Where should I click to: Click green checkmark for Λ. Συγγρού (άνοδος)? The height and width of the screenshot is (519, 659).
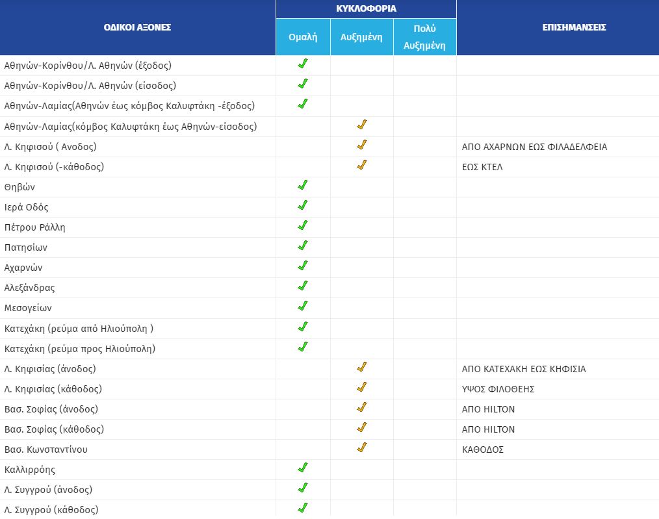click(x=302, y=488)
